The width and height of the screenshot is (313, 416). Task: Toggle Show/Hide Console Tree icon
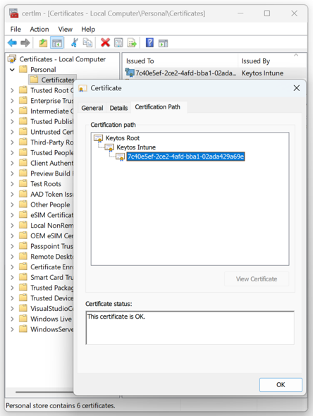coord(57,43)
